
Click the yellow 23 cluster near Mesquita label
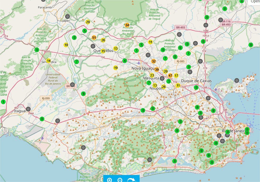(152, 75)
